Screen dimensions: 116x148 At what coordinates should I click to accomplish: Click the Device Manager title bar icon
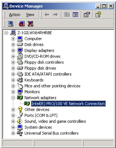click(6, 6)
